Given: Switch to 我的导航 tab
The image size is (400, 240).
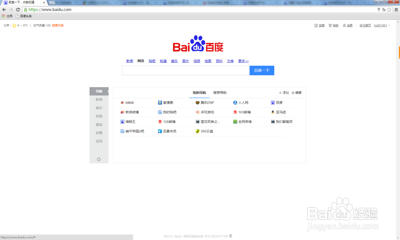Looking at the screenshot, I should click(199, 93).
